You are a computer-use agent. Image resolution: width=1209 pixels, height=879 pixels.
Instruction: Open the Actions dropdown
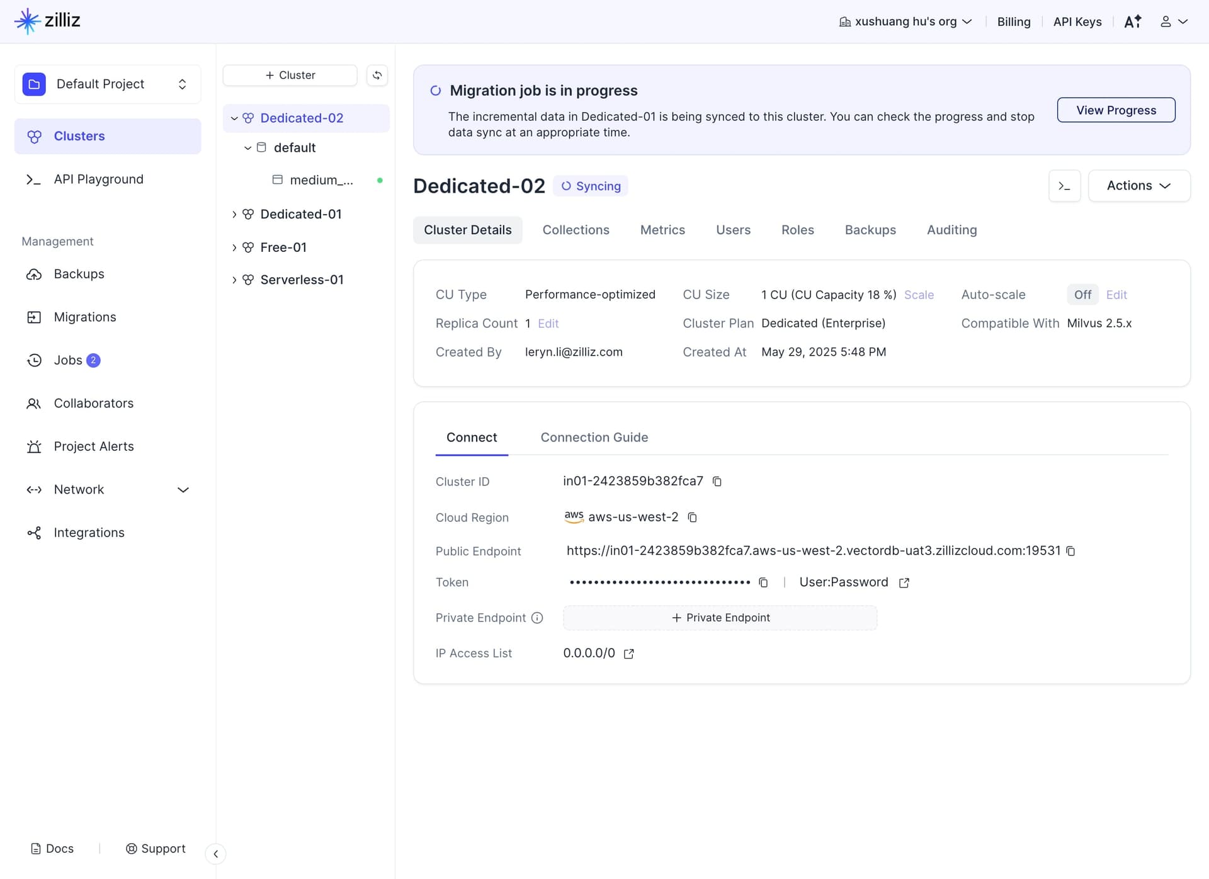click(1139, 186)
